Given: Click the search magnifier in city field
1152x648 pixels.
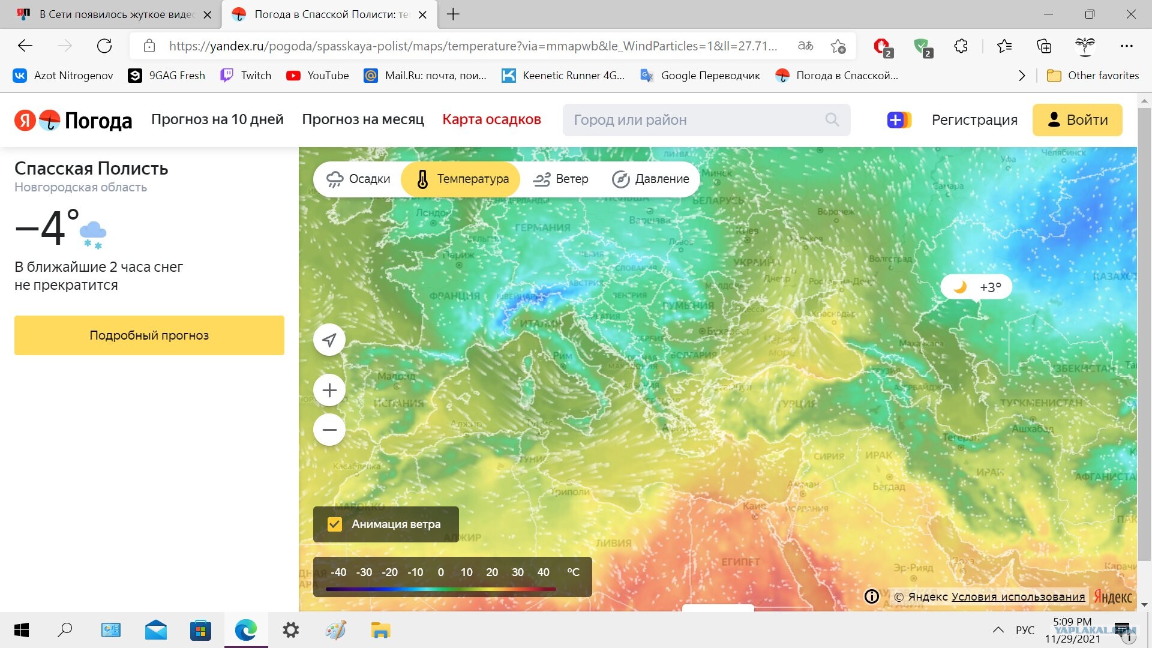Looking at the screenshot, I should tap(832, 120).
